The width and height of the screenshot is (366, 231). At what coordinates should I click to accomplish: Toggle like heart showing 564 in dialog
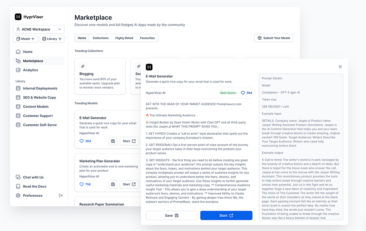[x=243, y=93]
